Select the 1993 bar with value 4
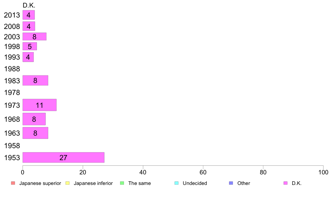Viewport: 331px width, 205px height. click(x=28, y=57)
